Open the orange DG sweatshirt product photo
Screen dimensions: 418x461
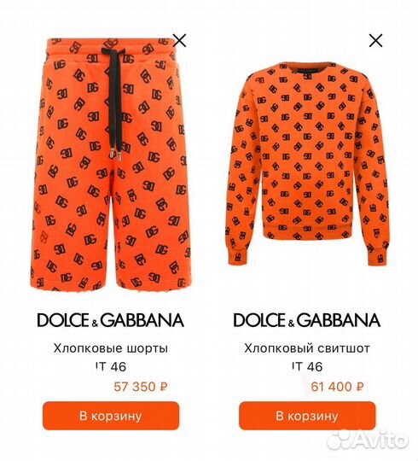point(307,163)
